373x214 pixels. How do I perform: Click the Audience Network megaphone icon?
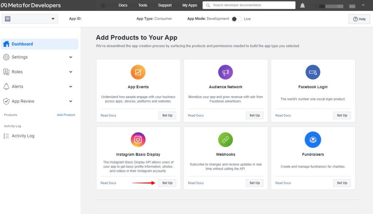point(225,72)
